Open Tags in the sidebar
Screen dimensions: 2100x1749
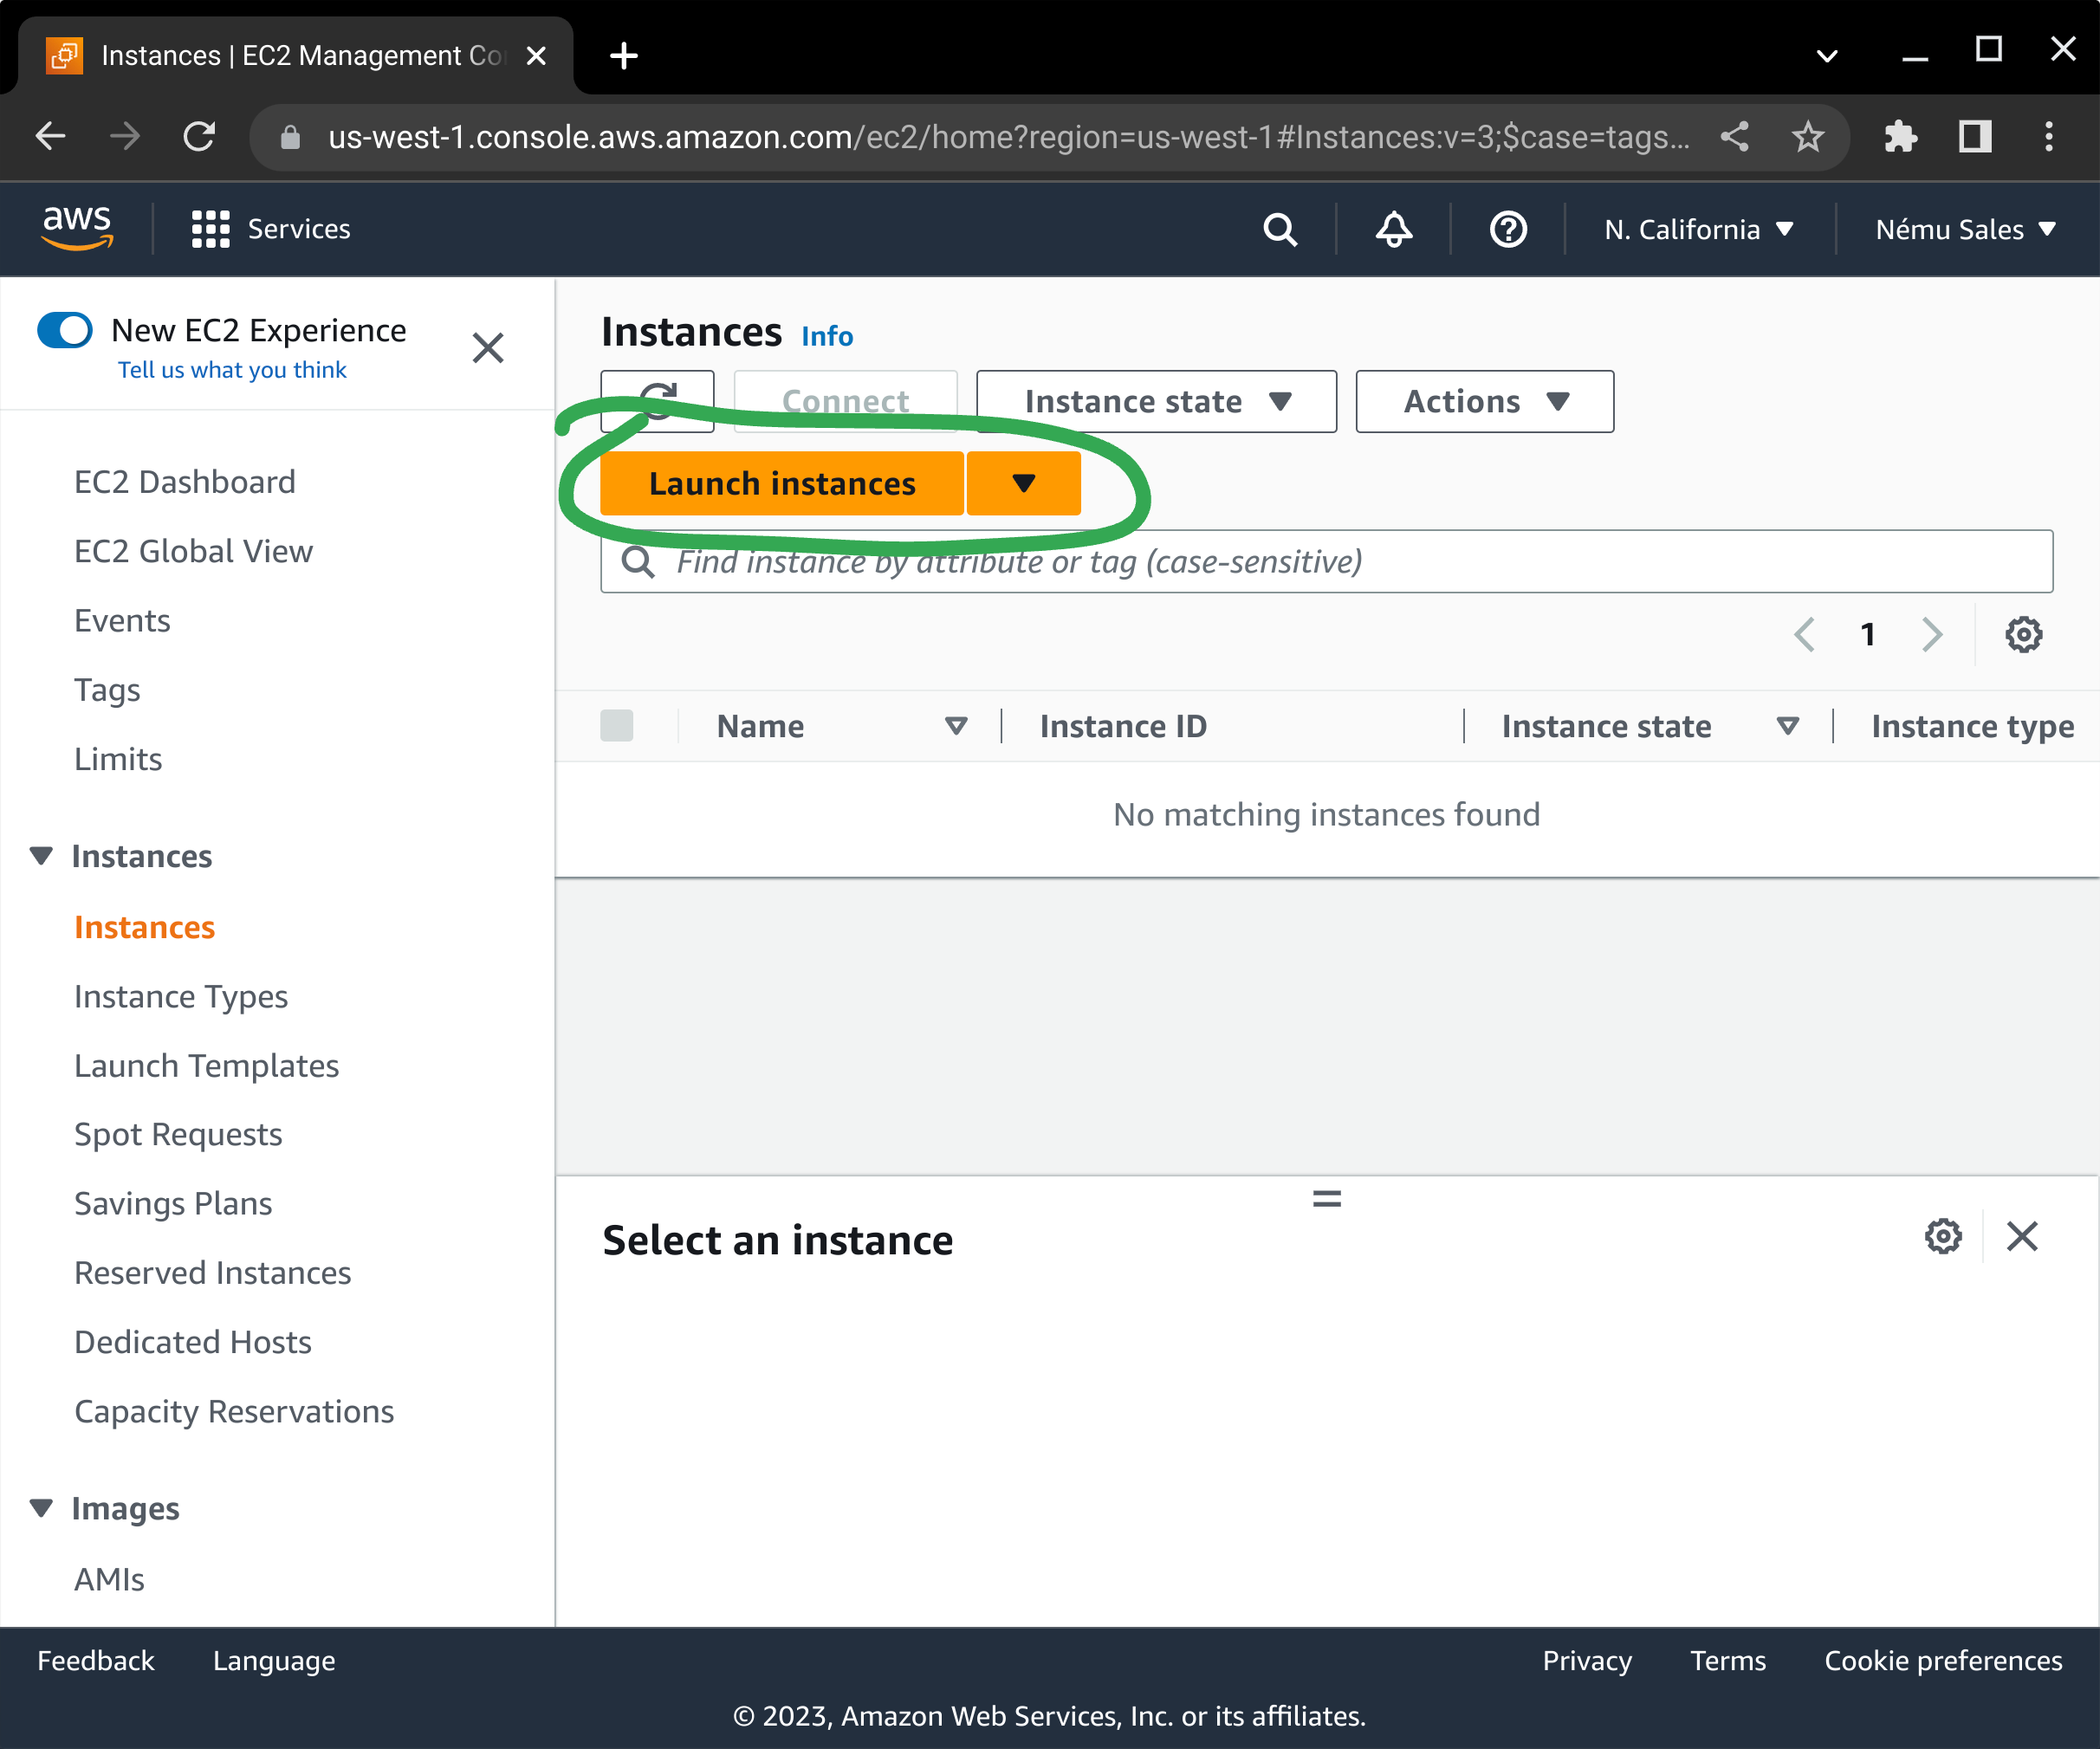click(x=107, y=690)
